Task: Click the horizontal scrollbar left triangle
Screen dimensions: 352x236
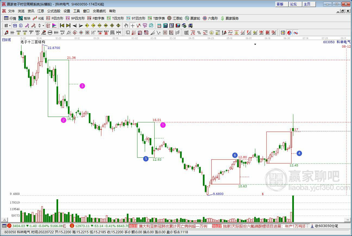Action: (x=4, y=220)
